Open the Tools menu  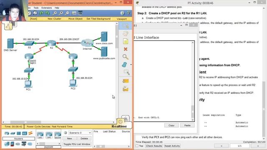click(x=36, y=8)
